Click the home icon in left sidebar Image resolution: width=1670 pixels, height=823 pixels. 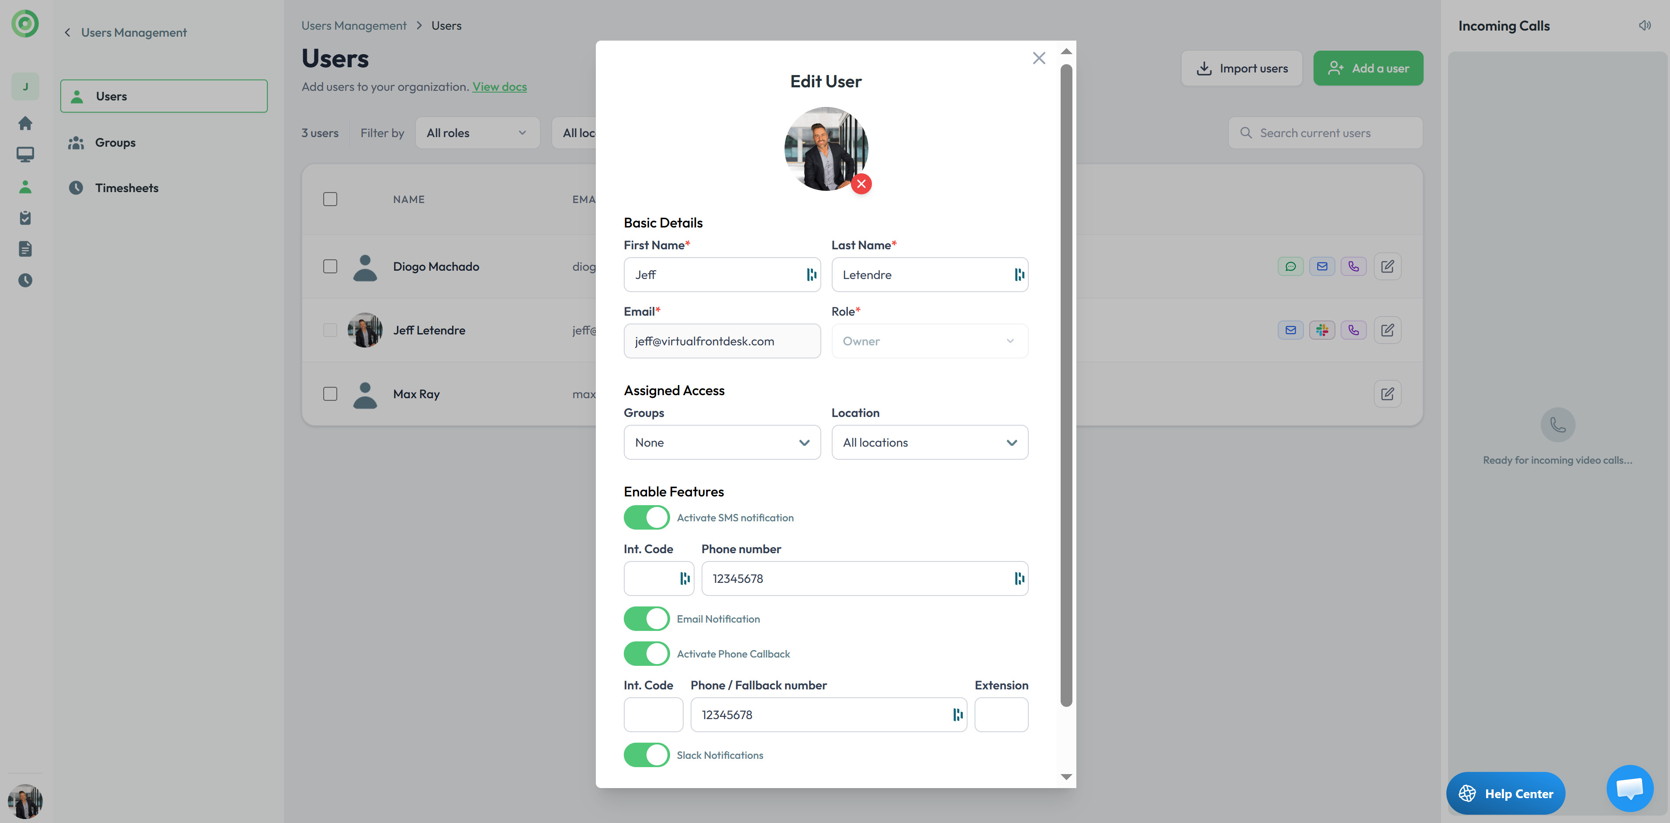click(x=25, y=123)
